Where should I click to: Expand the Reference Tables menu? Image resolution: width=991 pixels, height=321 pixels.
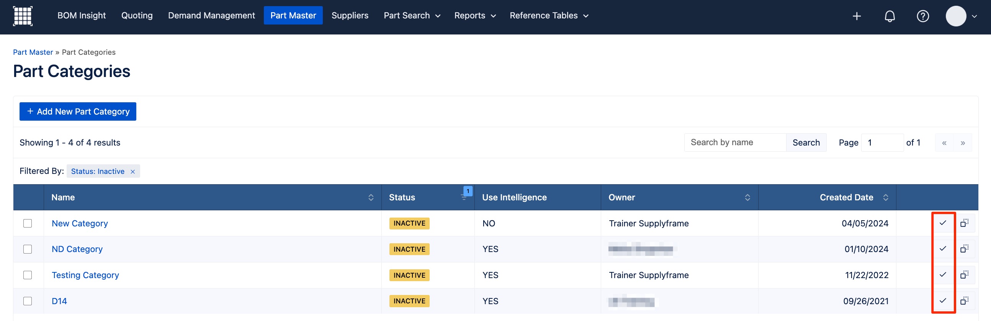pos(549,16)
